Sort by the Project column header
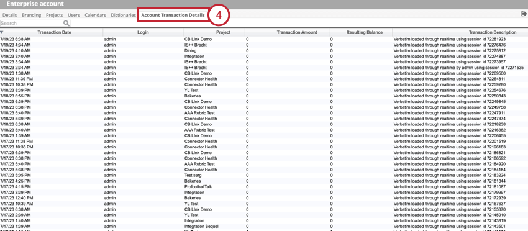Image resolution: width=528 pixels, height=231 pixels. tap(223, 32)
